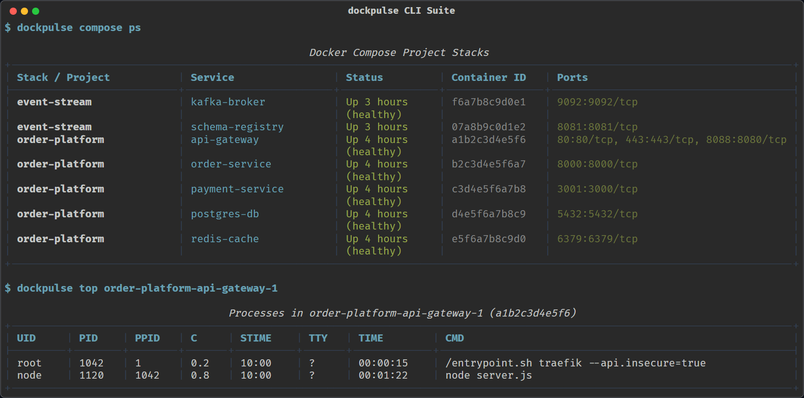Click the "api-gateway" service cell
The width and height of the screenshot is (804, 398).
tap(225, 139)
